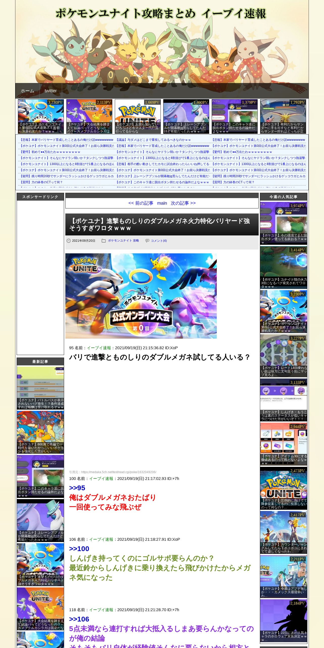Open popular article with 2,211PV
324x648 pixels.
[x=284, y=577]
